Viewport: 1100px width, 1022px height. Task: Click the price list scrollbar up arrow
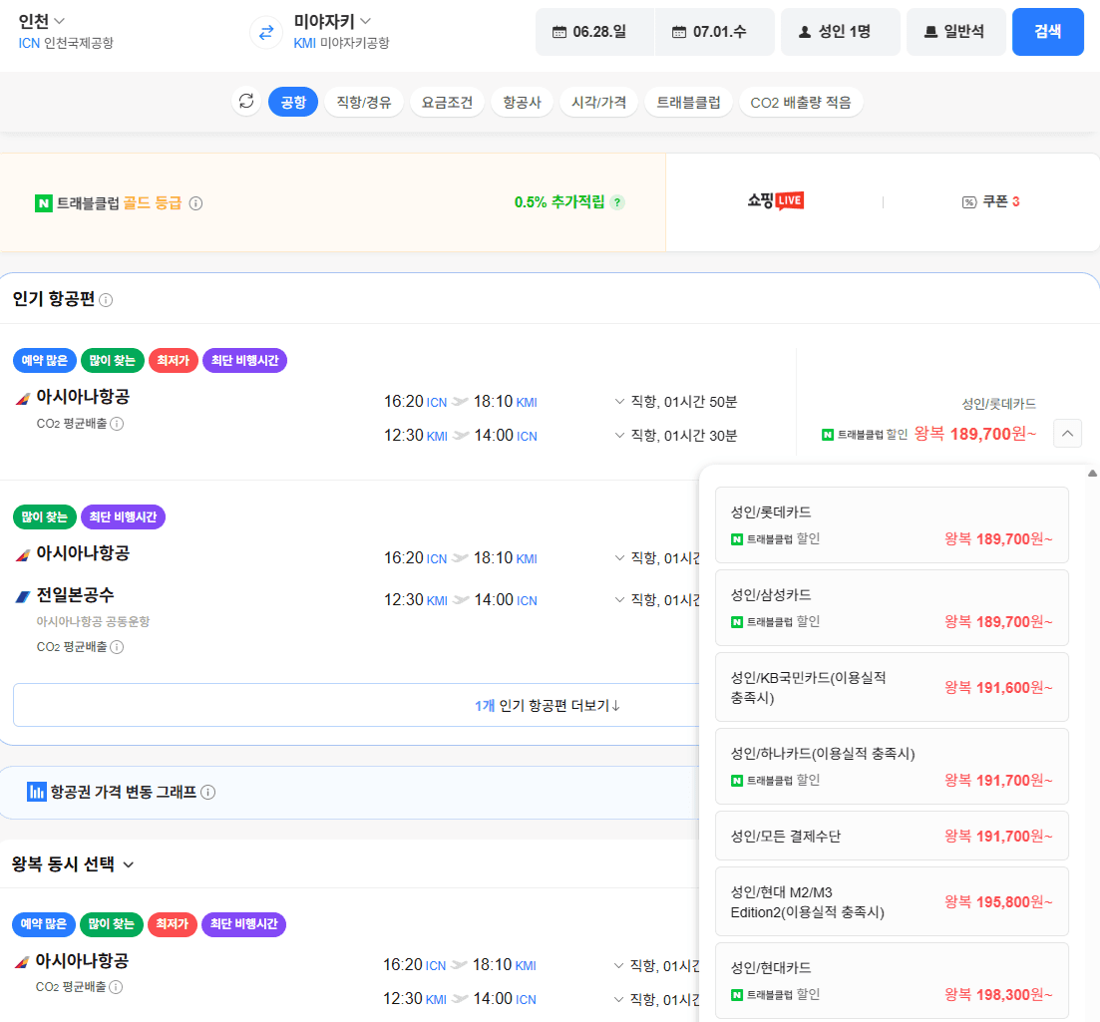tap(1092, 474)
